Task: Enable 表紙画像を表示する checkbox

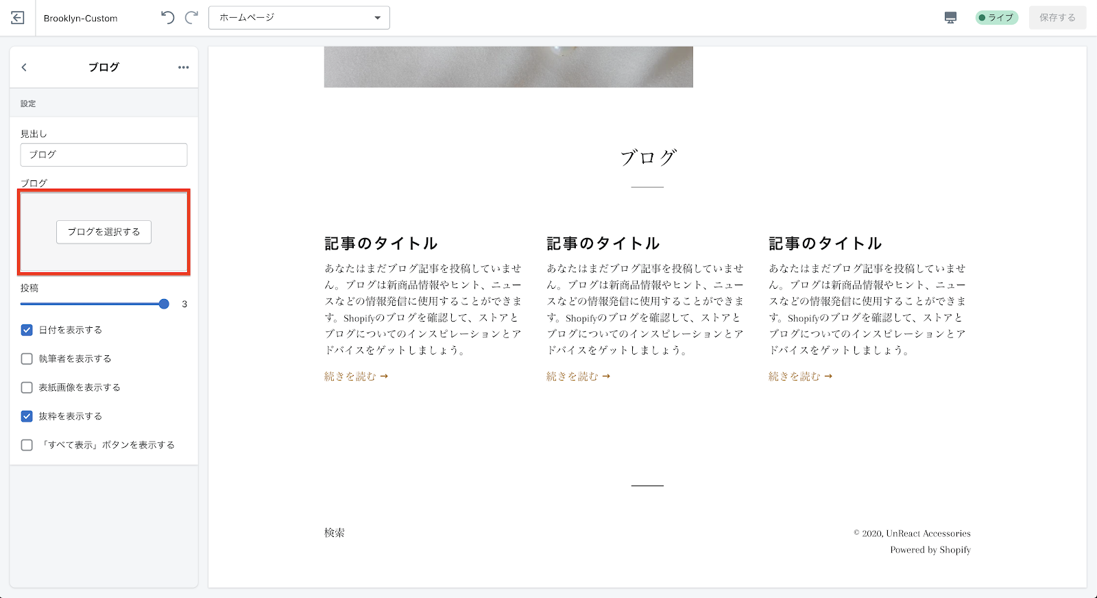Action: 27,387
